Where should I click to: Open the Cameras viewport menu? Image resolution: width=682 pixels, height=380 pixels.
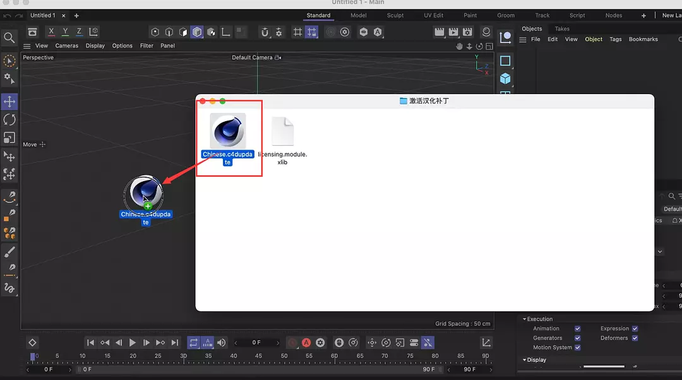click(x=66, y=45)
